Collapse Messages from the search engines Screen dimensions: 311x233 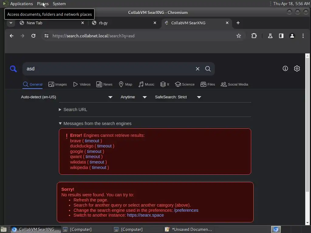95,123
